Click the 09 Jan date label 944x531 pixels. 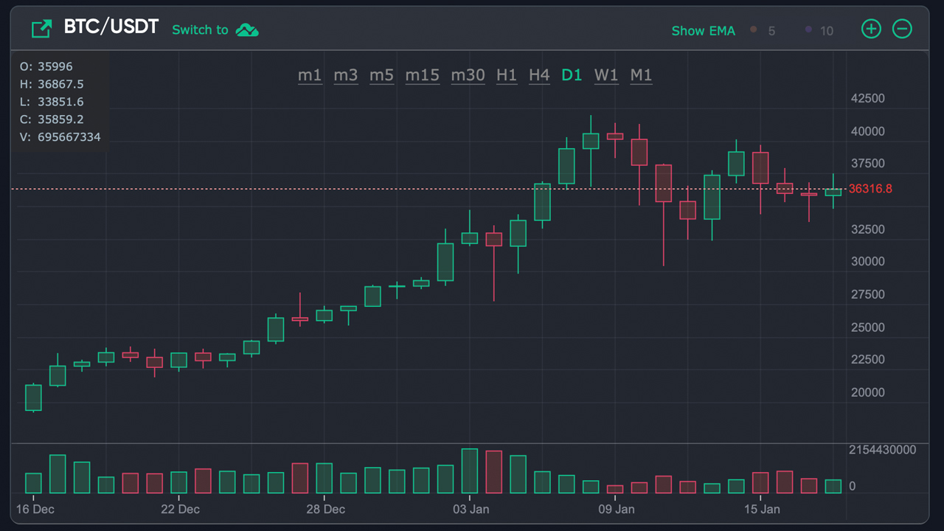pos(617,509)
